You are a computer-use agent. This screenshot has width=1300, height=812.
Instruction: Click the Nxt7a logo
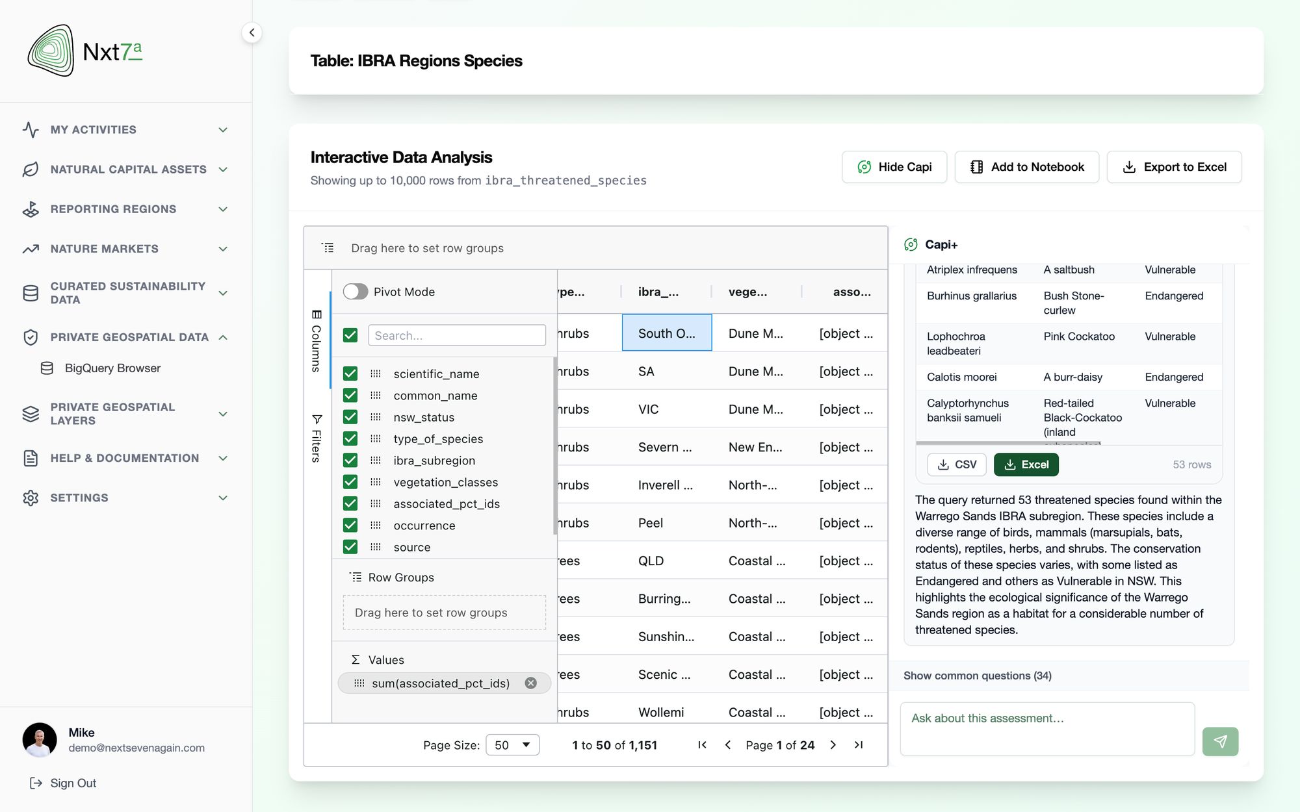pyautogui.click(x=84, y=51)
